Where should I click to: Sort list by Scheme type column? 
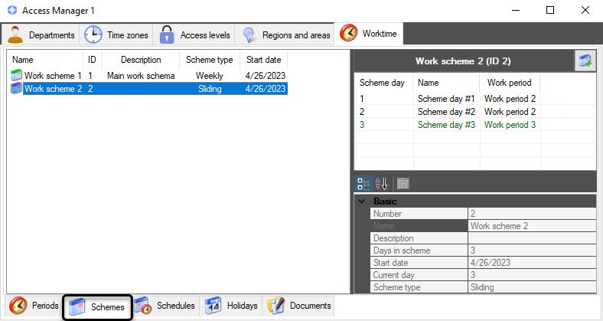click(209, 60)
